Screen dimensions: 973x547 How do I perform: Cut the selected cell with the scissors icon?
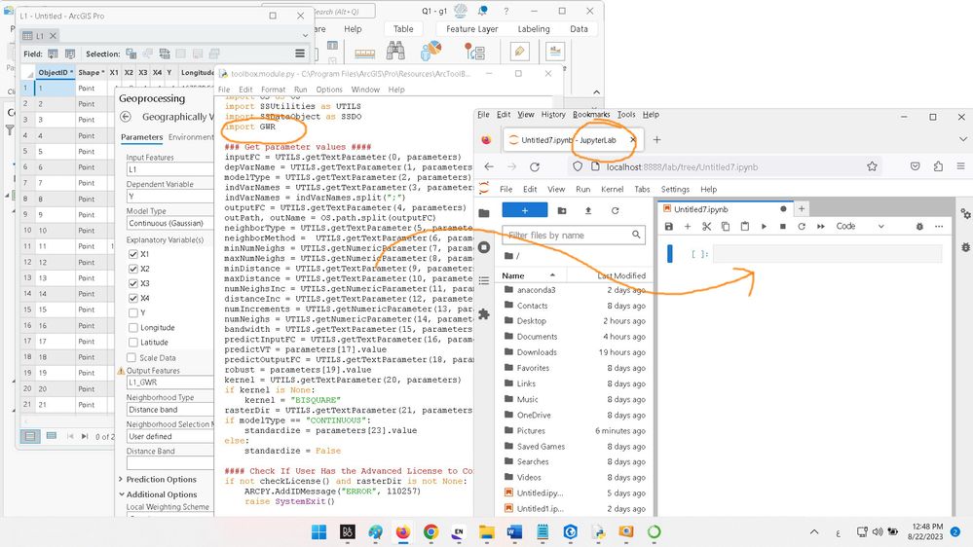point(707,226)
